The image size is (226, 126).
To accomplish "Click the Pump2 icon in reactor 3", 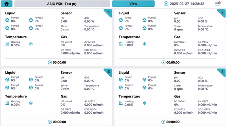I will 31,79.
